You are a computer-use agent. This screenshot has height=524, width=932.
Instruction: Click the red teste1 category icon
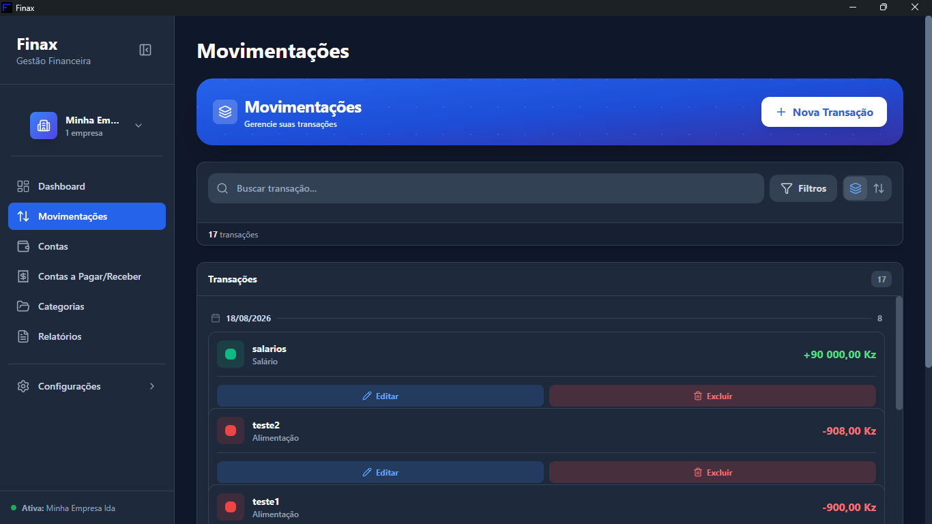tap(231, 507)
